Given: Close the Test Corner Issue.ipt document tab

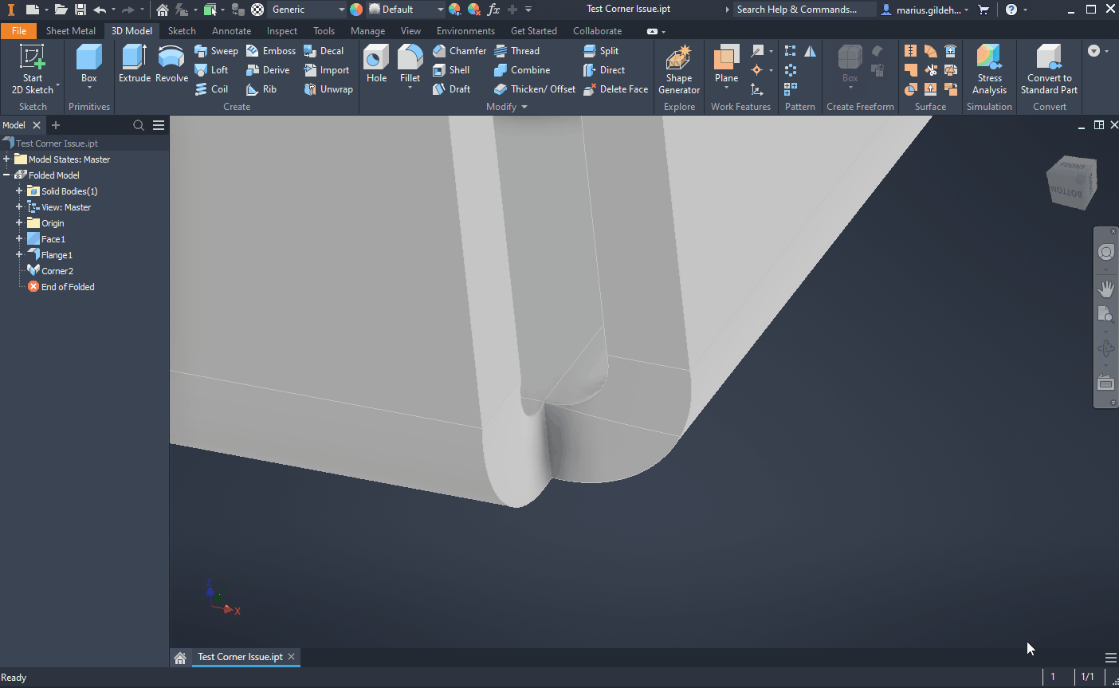Looking at the screenshot, I should coord(292,657).
